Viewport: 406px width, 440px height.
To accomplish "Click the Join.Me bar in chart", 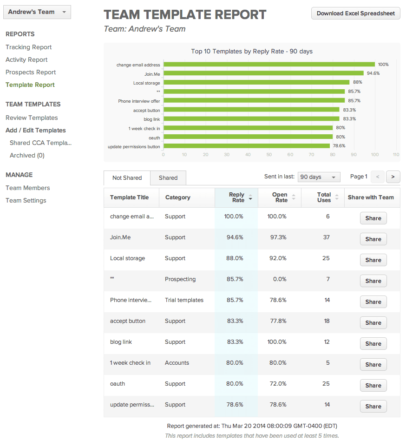I will pyautogui.click(x=263, y=73).
